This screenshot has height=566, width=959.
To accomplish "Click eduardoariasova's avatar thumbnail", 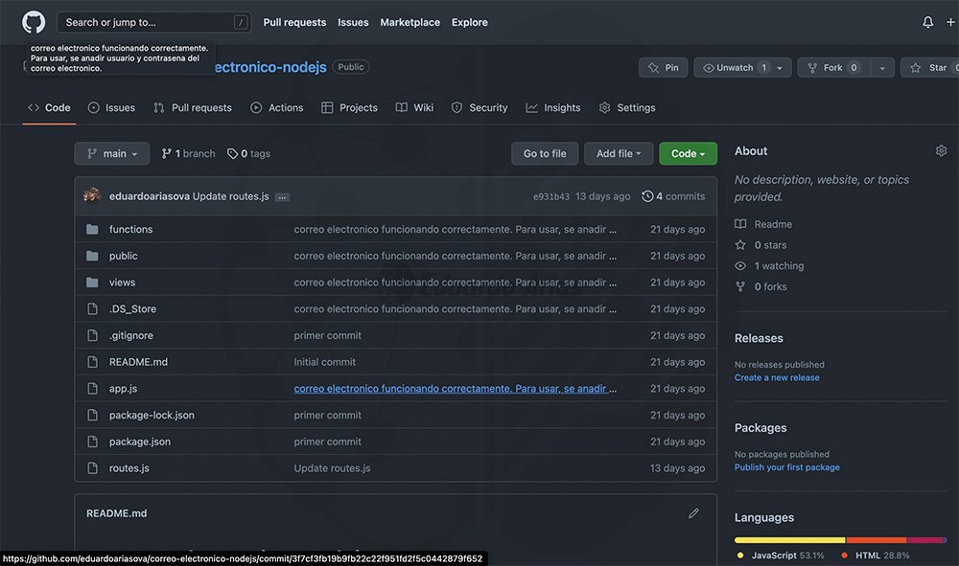I will (92, 196).
